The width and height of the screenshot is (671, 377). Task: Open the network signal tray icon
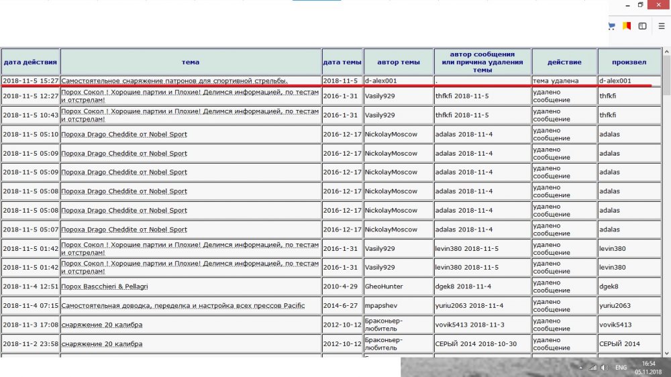coord(592,368)
